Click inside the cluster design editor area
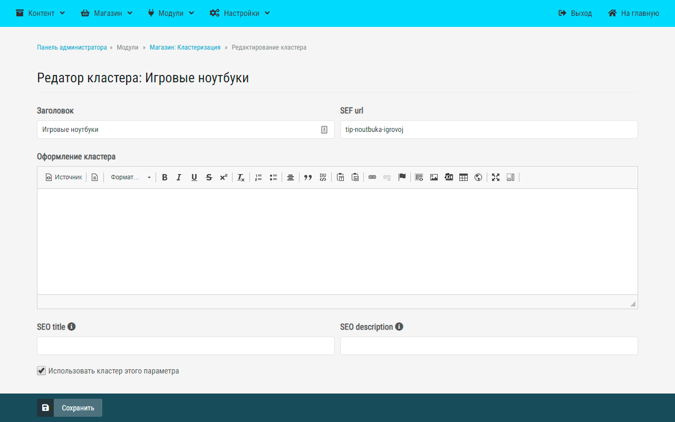 [x=337, y=242]
